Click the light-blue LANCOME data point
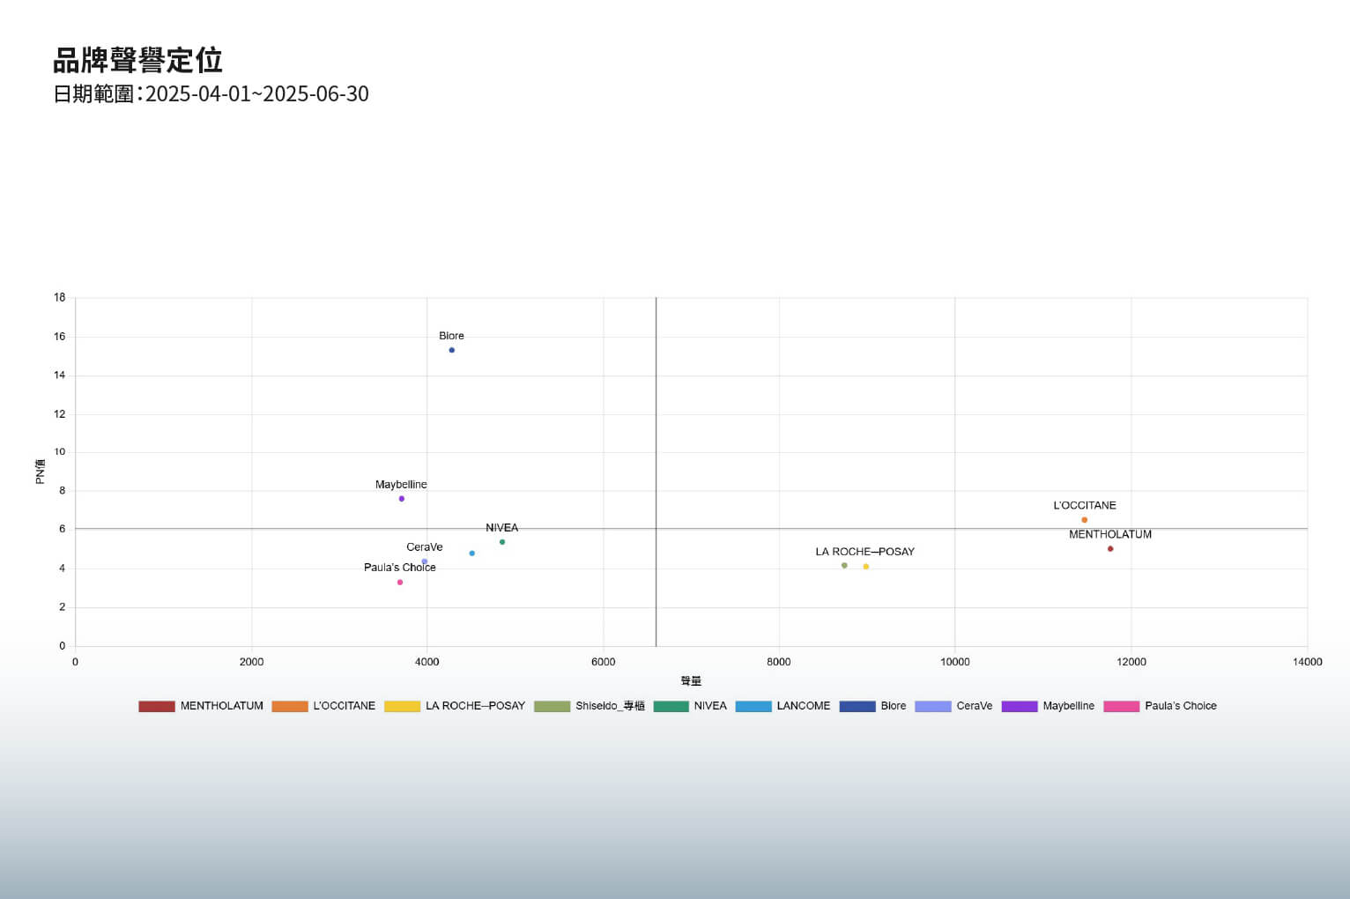1350x899 pixels. click(x=472, y=554)
